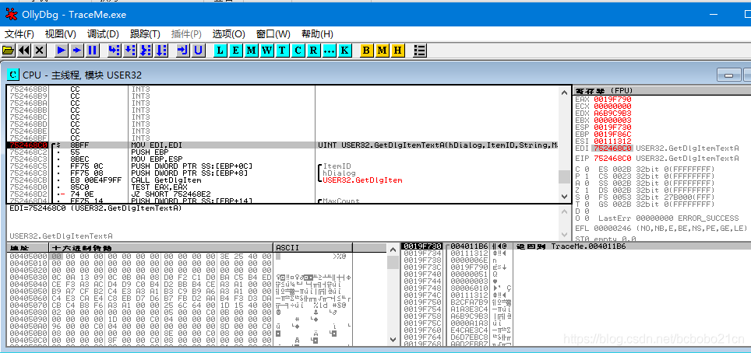Click the OllyDbg icon in the title bar

point(11,14)
